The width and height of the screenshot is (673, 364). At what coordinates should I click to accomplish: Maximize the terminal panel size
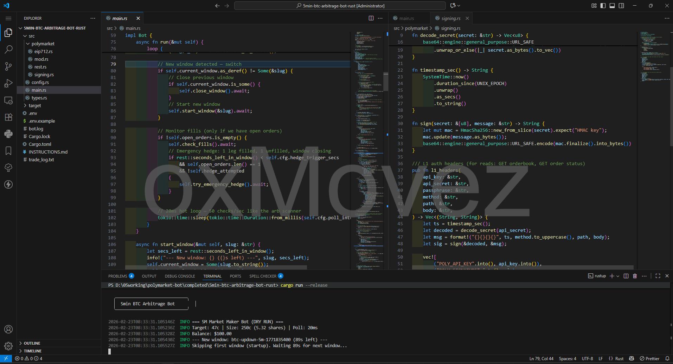pos(658,276)
